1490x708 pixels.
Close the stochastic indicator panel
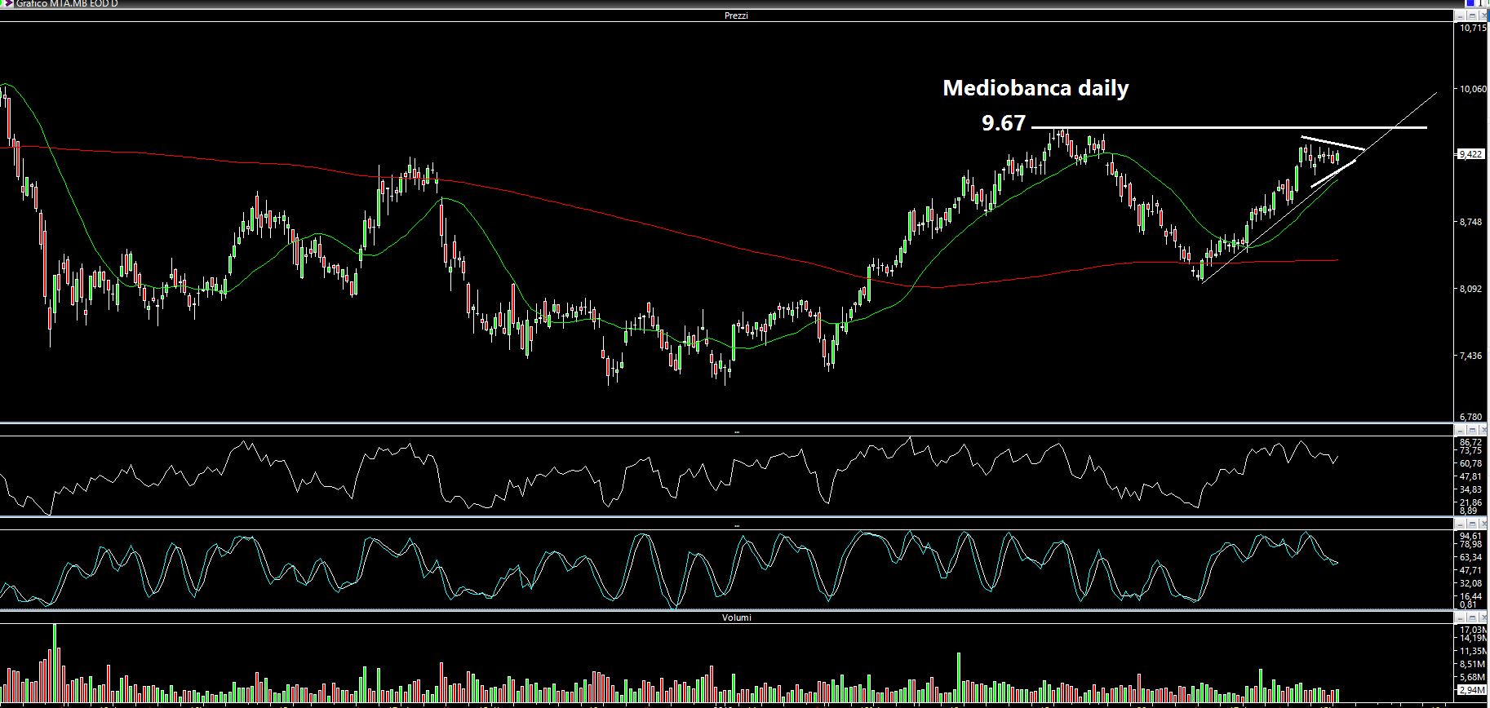[1483, 524]
